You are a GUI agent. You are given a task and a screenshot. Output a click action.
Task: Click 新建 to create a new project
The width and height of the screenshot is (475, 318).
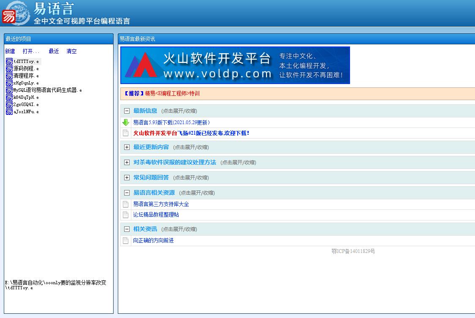point(10,52)
